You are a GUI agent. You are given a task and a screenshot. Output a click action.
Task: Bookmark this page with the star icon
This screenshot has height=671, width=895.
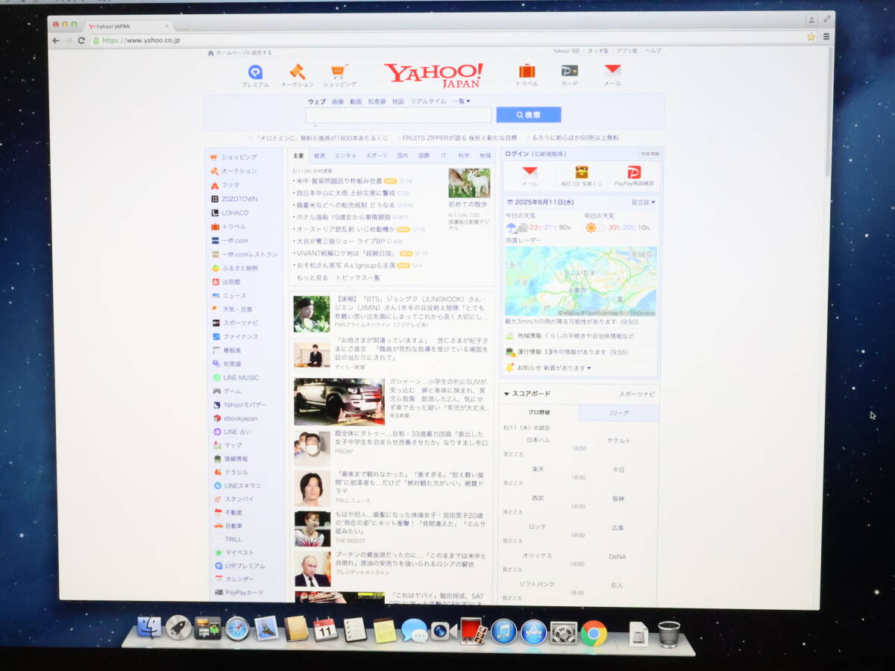(811, 37)
